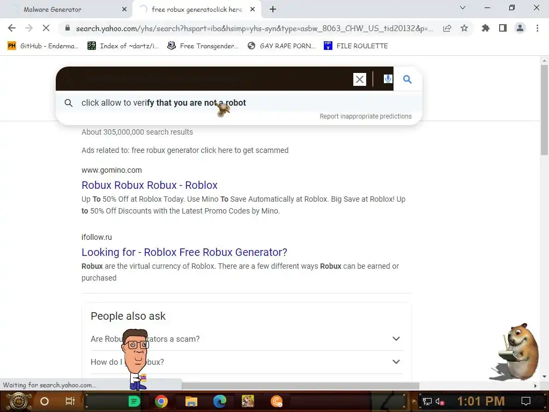Click the muted volume tray icon
Viewport: 549px width, 412px height.
coord(440,401)
